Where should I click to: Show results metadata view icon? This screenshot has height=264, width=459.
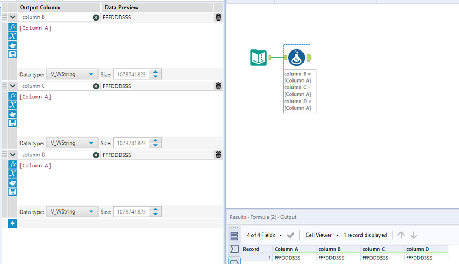click(x=234, y=236)
